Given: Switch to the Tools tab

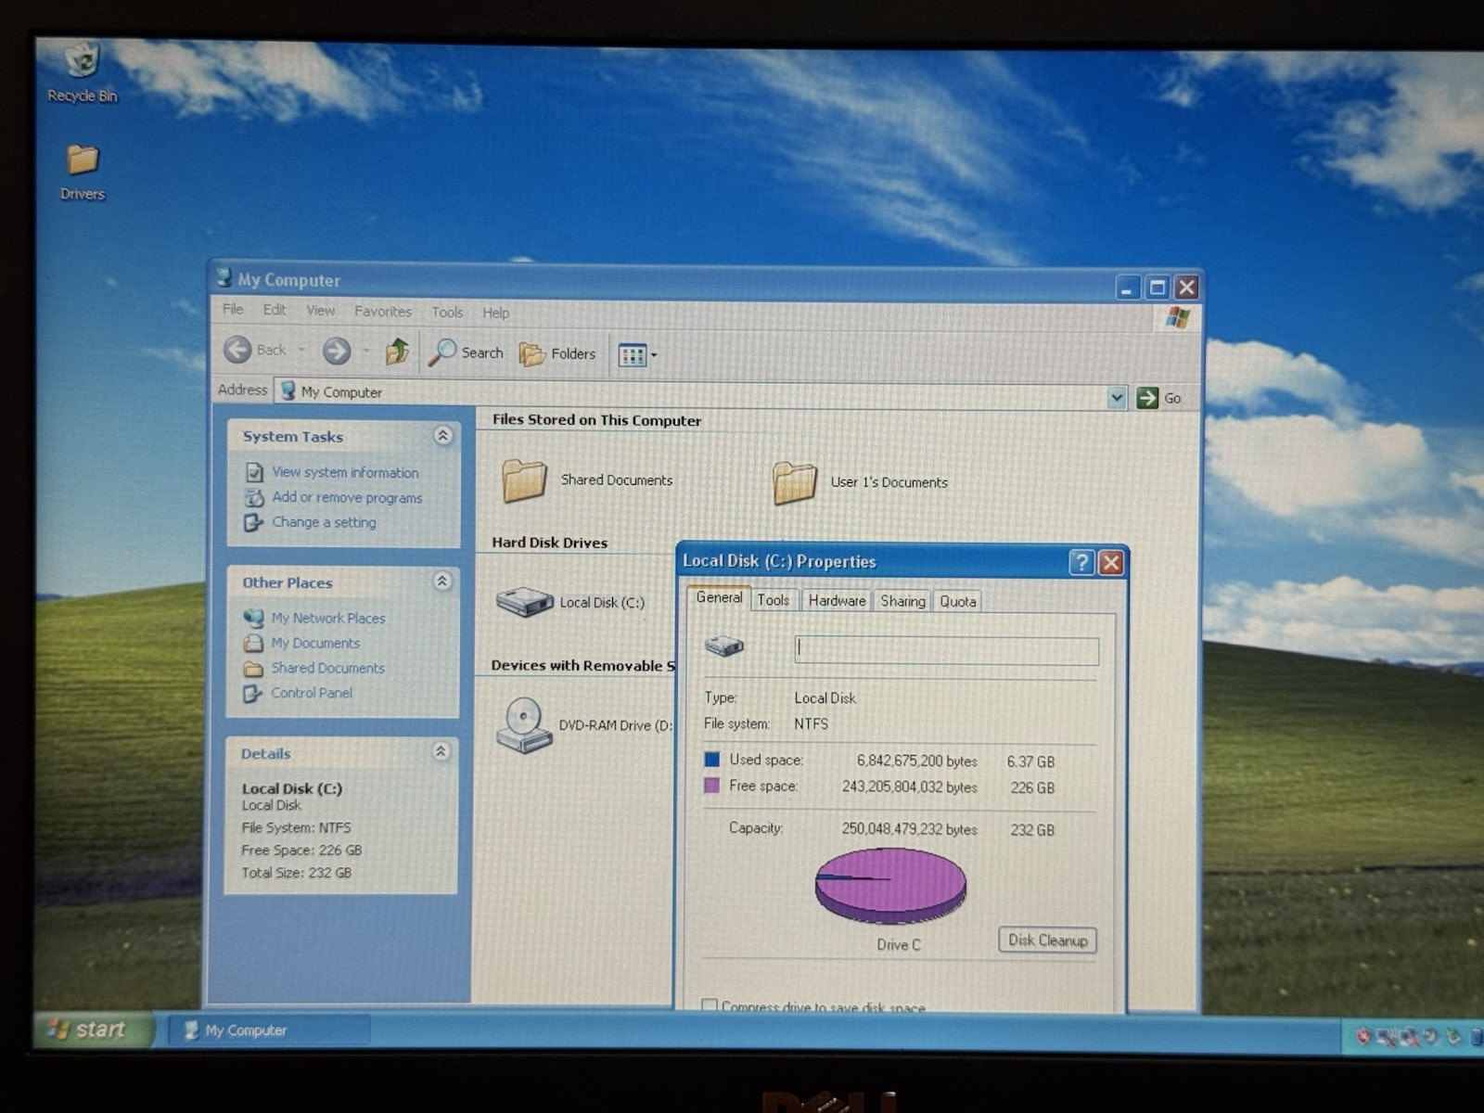Looking at the screenshot, I should 773,600.
